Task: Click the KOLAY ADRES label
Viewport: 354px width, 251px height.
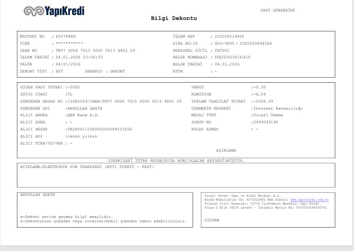Action: (x=205, y=129)
